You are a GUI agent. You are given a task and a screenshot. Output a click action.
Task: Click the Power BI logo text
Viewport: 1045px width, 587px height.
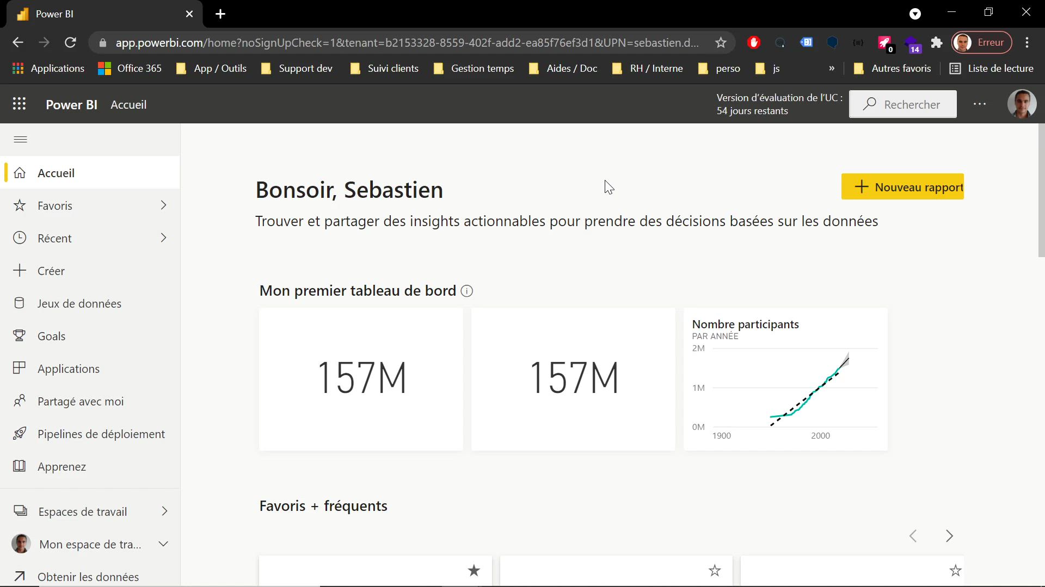71,104
